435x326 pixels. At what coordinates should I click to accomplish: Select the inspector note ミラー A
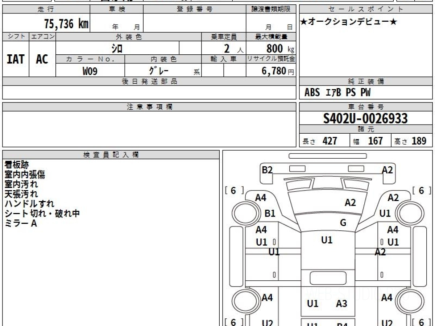21,223
